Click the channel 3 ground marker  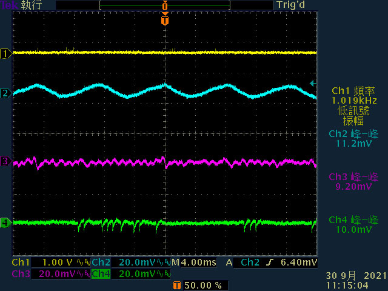(6, 161)
